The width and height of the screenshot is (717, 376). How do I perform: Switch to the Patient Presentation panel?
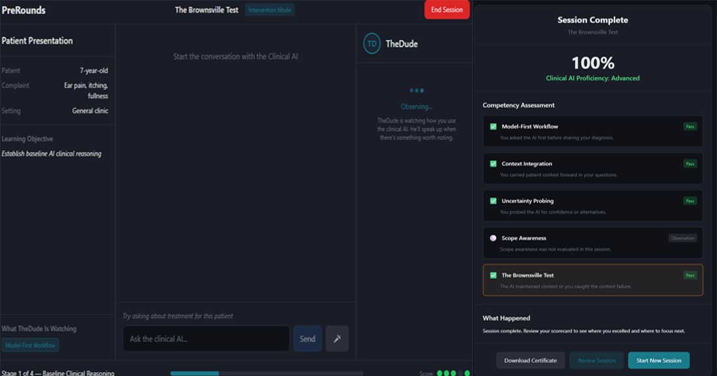pos(38,40)
